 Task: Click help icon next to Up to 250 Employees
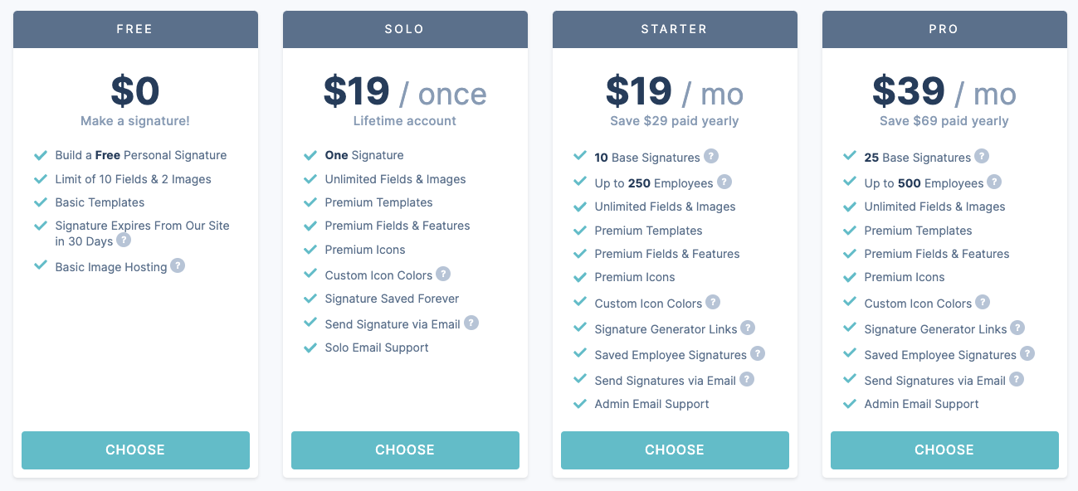point(724,182)
